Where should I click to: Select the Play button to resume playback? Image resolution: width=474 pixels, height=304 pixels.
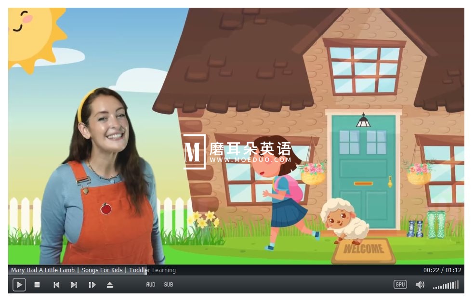pos(19,285)
